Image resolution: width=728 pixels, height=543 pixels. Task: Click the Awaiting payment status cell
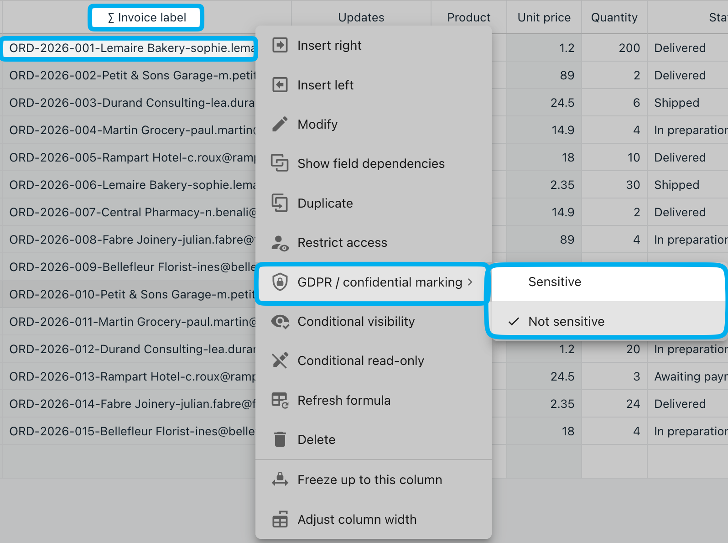(688, 376)
